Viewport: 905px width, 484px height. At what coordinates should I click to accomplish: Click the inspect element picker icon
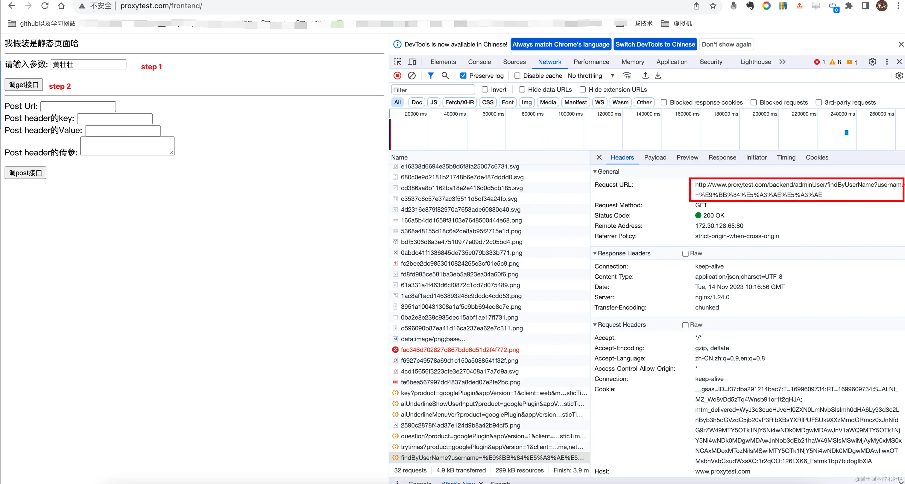coord(397,62)
